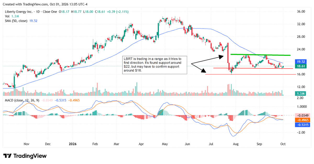Click the Cboe One exchange label

[50, 12]
